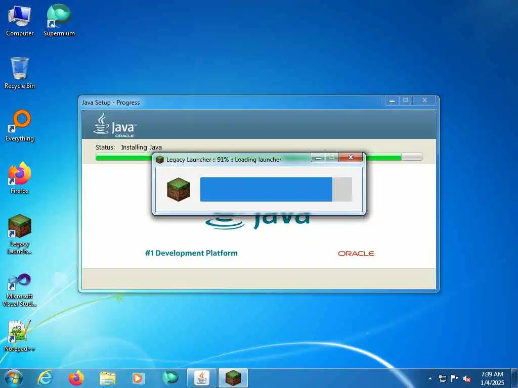This screenshot has width=518, height=388.
Task: Select the Recycle Bin icon
Action: coord(20,73)
